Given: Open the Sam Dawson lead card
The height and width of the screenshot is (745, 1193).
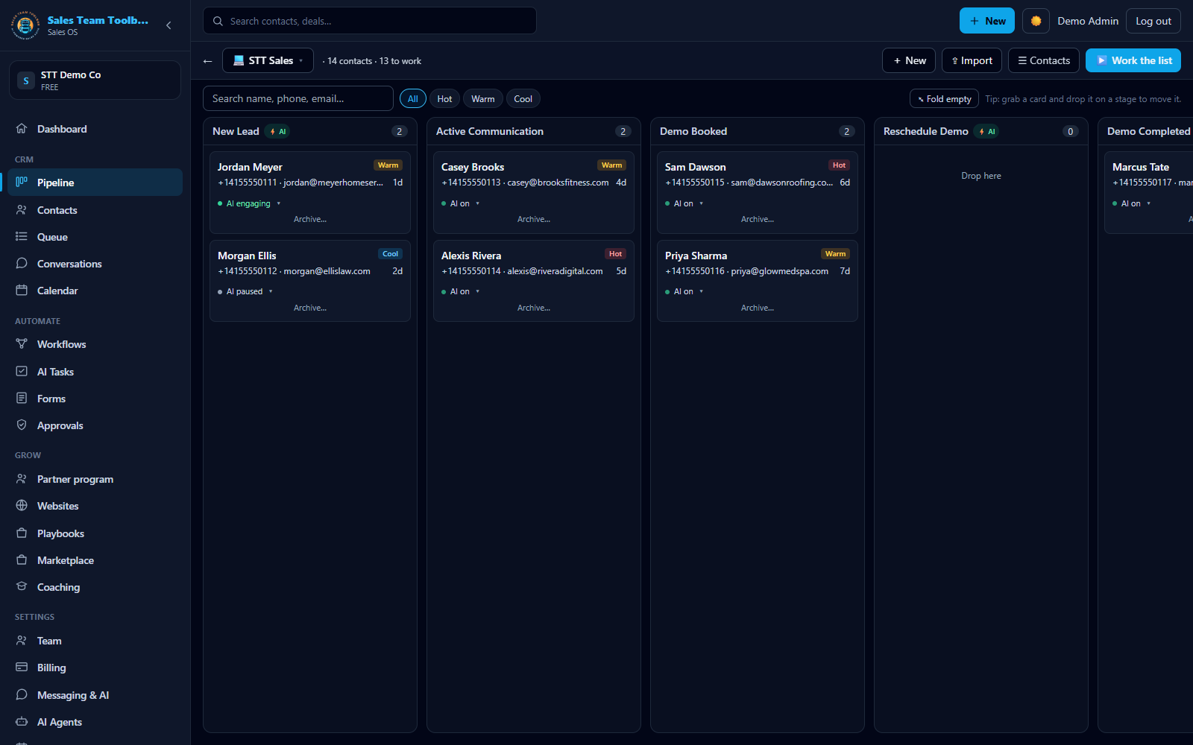Looking at the screenshot, I should (x=758, y=192).
